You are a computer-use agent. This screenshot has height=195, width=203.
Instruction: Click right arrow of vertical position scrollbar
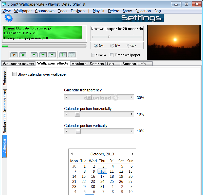pos(132,131)
